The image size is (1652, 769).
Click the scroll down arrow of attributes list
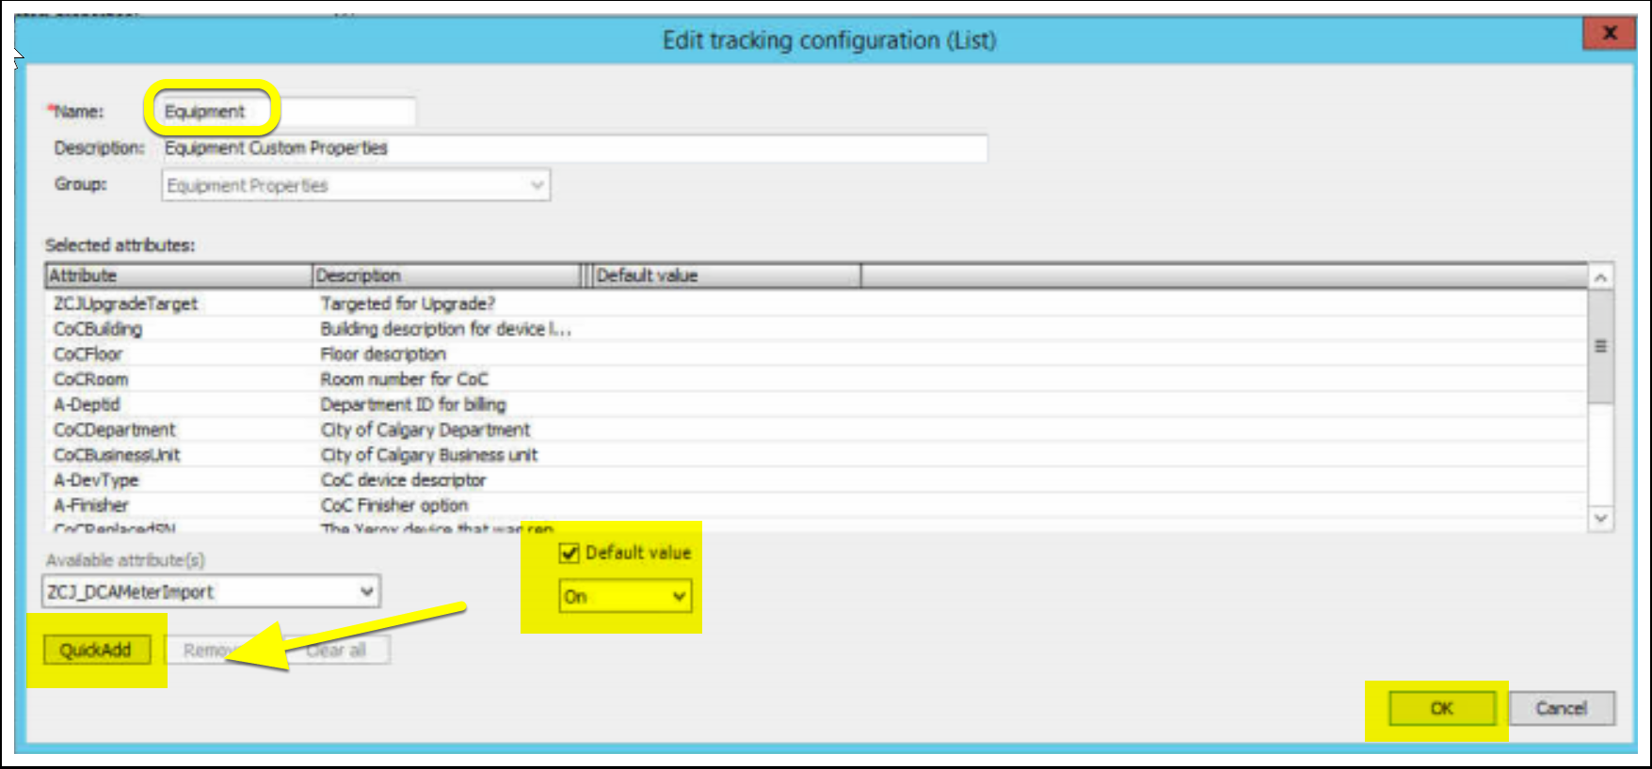click(x=1600, y=518)
